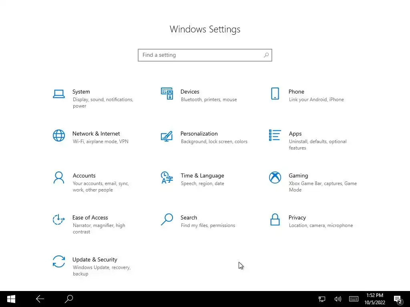This screenshot has width=410, height=307.
Task: Select the Search category title
Action: tap(189, 218)
